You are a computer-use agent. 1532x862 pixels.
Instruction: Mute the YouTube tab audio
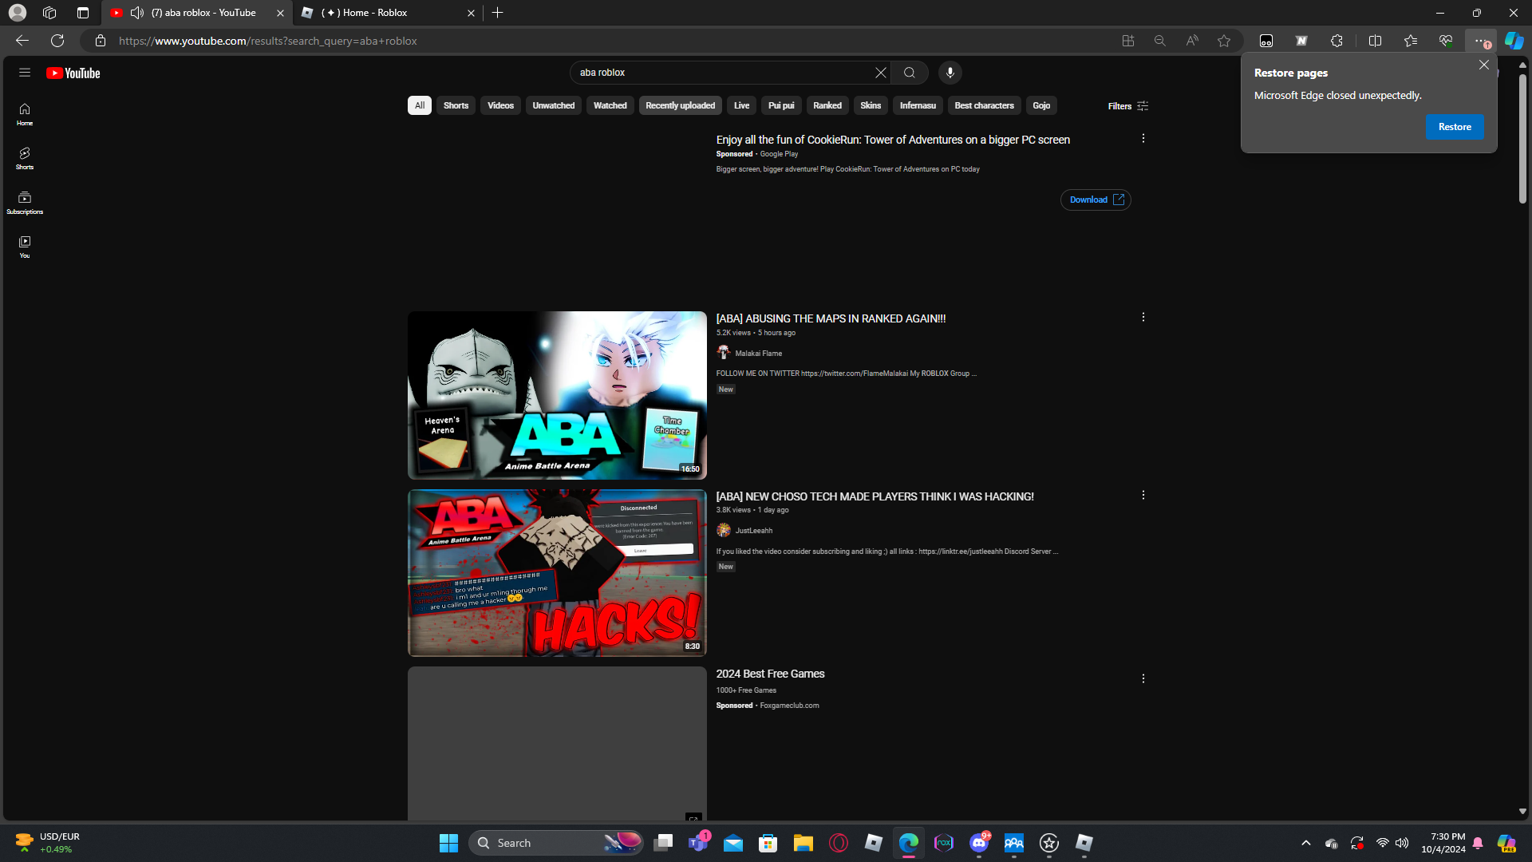tap(137, 13)
